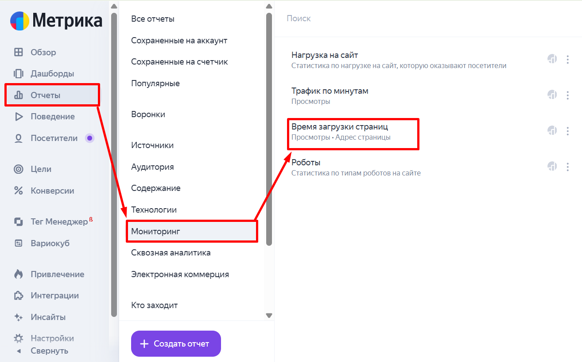This screenshot has height=362, width=582.
Task: Choose Сквозная аналитика in the reports list
Action: (171, 253)
